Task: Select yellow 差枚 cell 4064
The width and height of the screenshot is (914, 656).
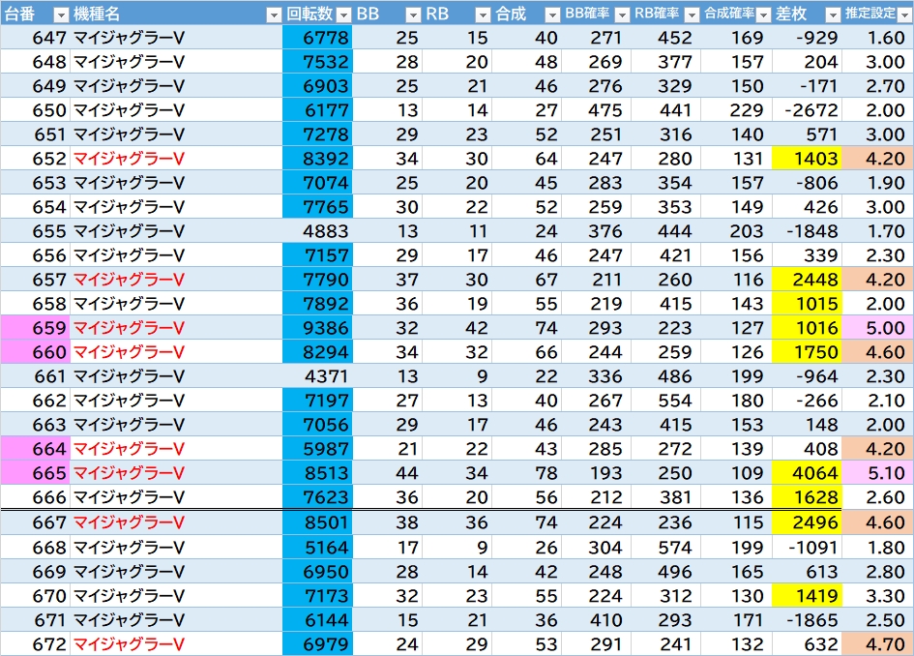Action: tap(807, 473)
